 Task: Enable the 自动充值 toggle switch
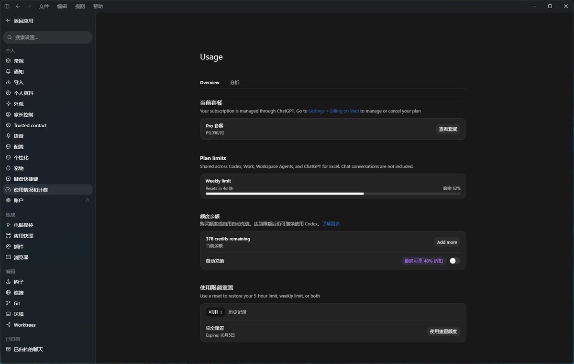454,261
